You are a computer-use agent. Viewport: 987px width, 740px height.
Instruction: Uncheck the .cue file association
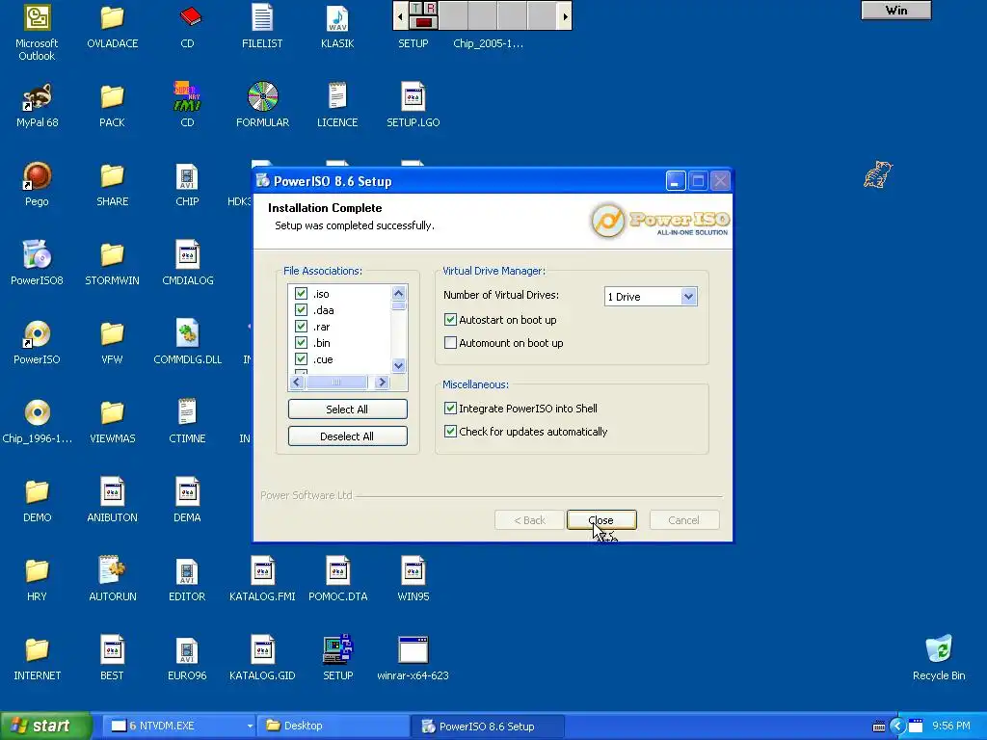(x=301, y=359)
